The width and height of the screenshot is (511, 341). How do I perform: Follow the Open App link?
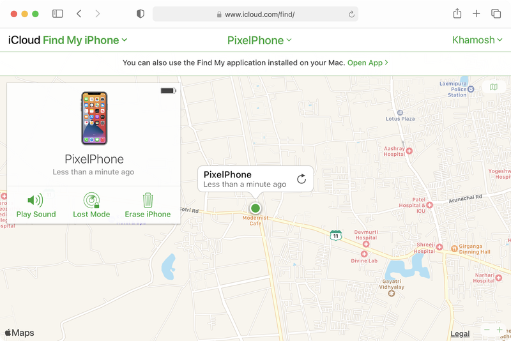point(368,63)
